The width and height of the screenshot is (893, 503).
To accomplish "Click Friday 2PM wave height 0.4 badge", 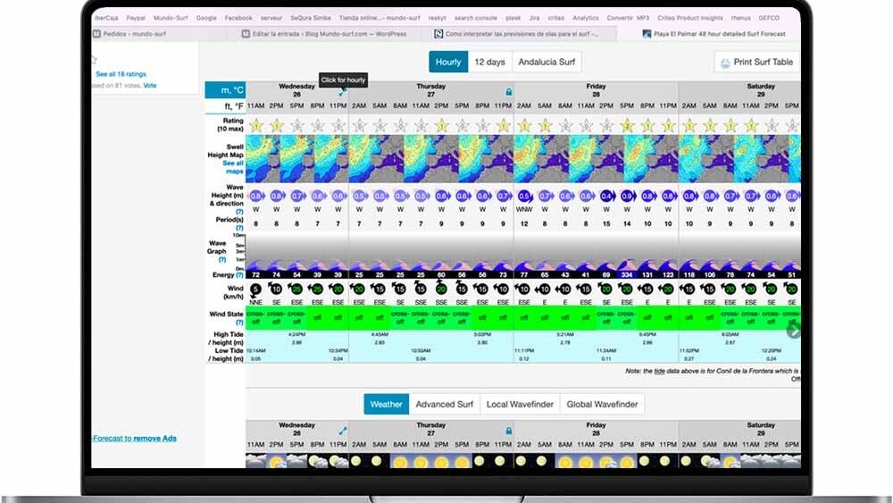I will [606, 196].
